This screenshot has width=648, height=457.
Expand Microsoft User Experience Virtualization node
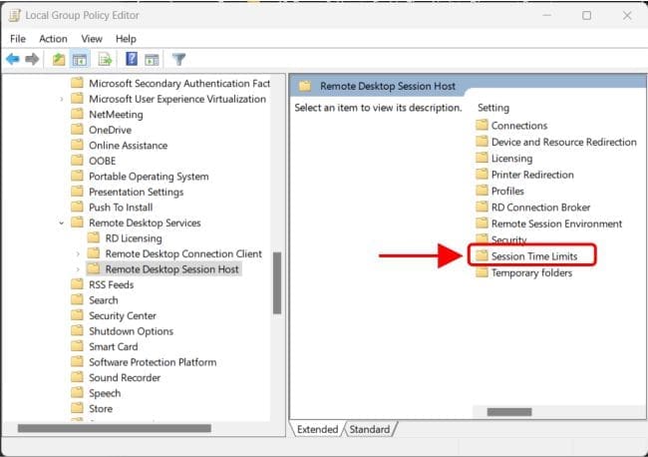(x=61, y=99)
